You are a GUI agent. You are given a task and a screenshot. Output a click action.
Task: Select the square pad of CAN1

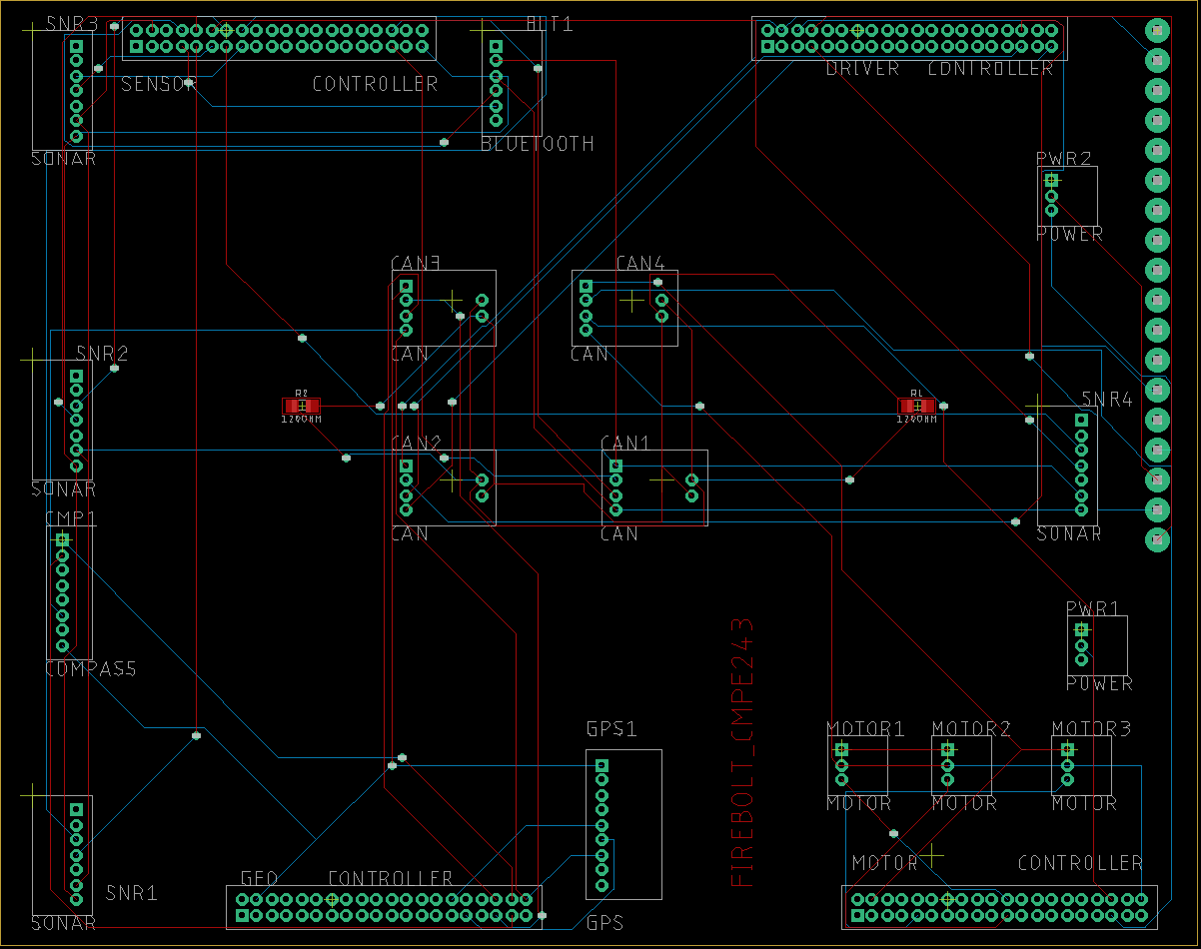click(x=616, y=466)
